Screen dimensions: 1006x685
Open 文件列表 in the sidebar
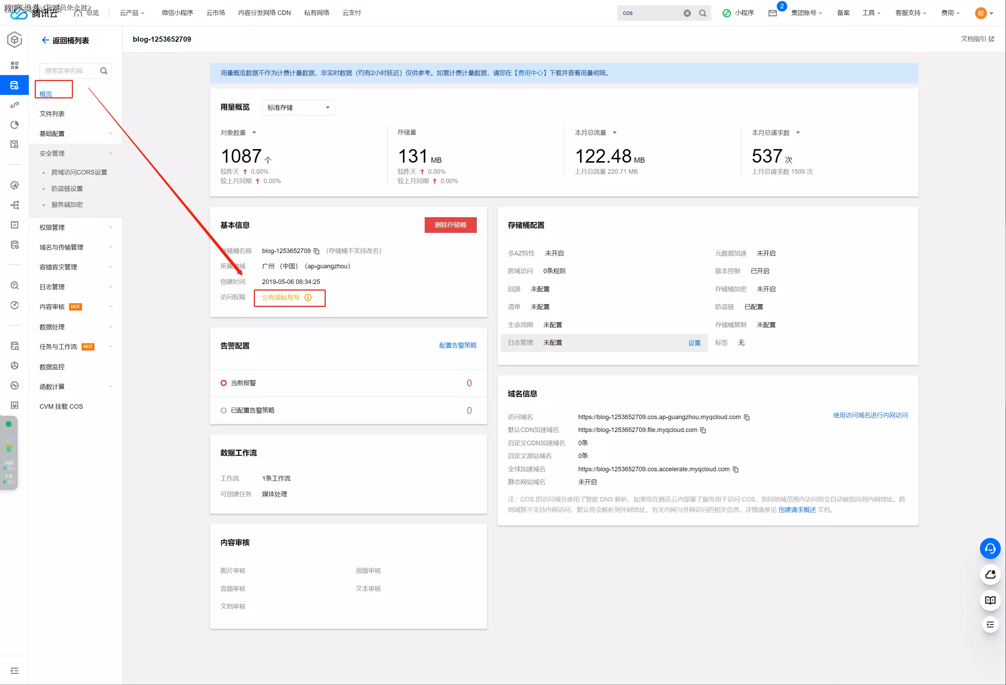(52, 114)
